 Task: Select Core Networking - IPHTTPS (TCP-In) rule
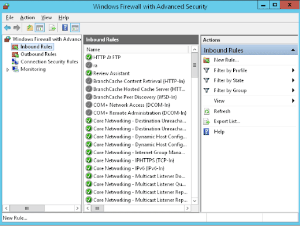point(134,161)
